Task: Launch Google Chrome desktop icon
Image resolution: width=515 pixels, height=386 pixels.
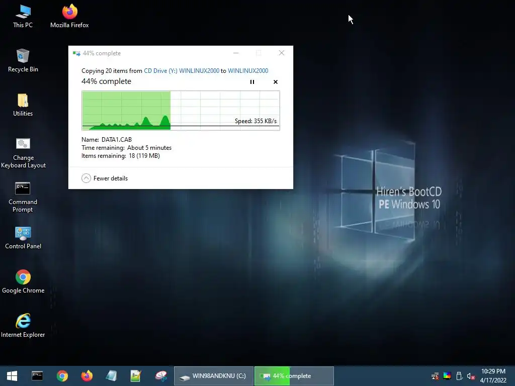Action: [23, 281]
